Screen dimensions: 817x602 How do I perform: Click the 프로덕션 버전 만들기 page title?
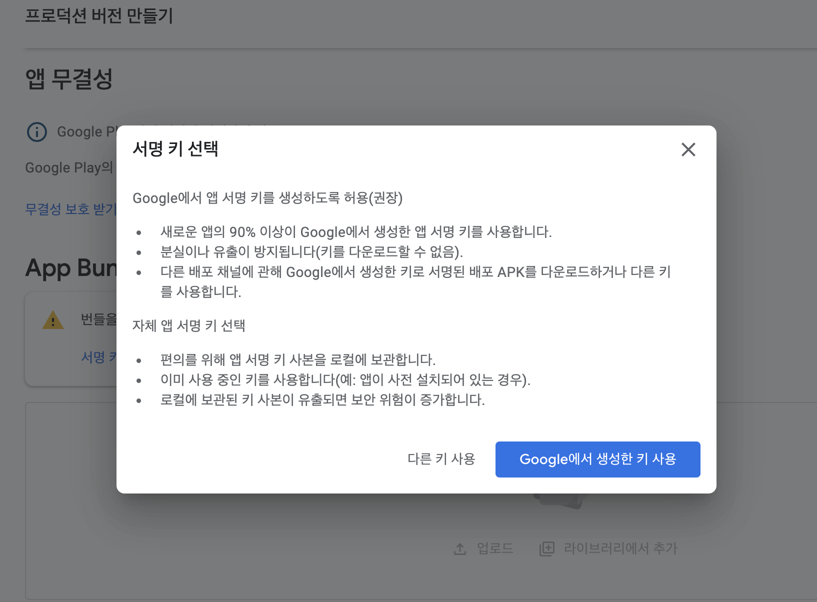99,16
